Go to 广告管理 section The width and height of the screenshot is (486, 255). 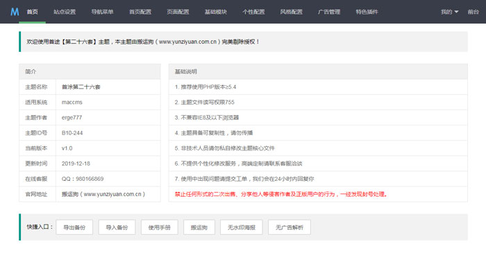[x=329, y=12]
